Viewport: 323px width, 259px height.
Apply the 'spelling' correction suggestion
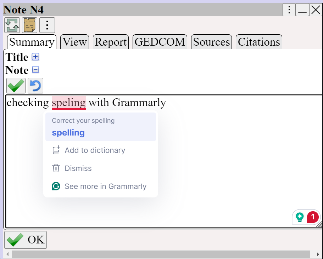coord(101,127)
